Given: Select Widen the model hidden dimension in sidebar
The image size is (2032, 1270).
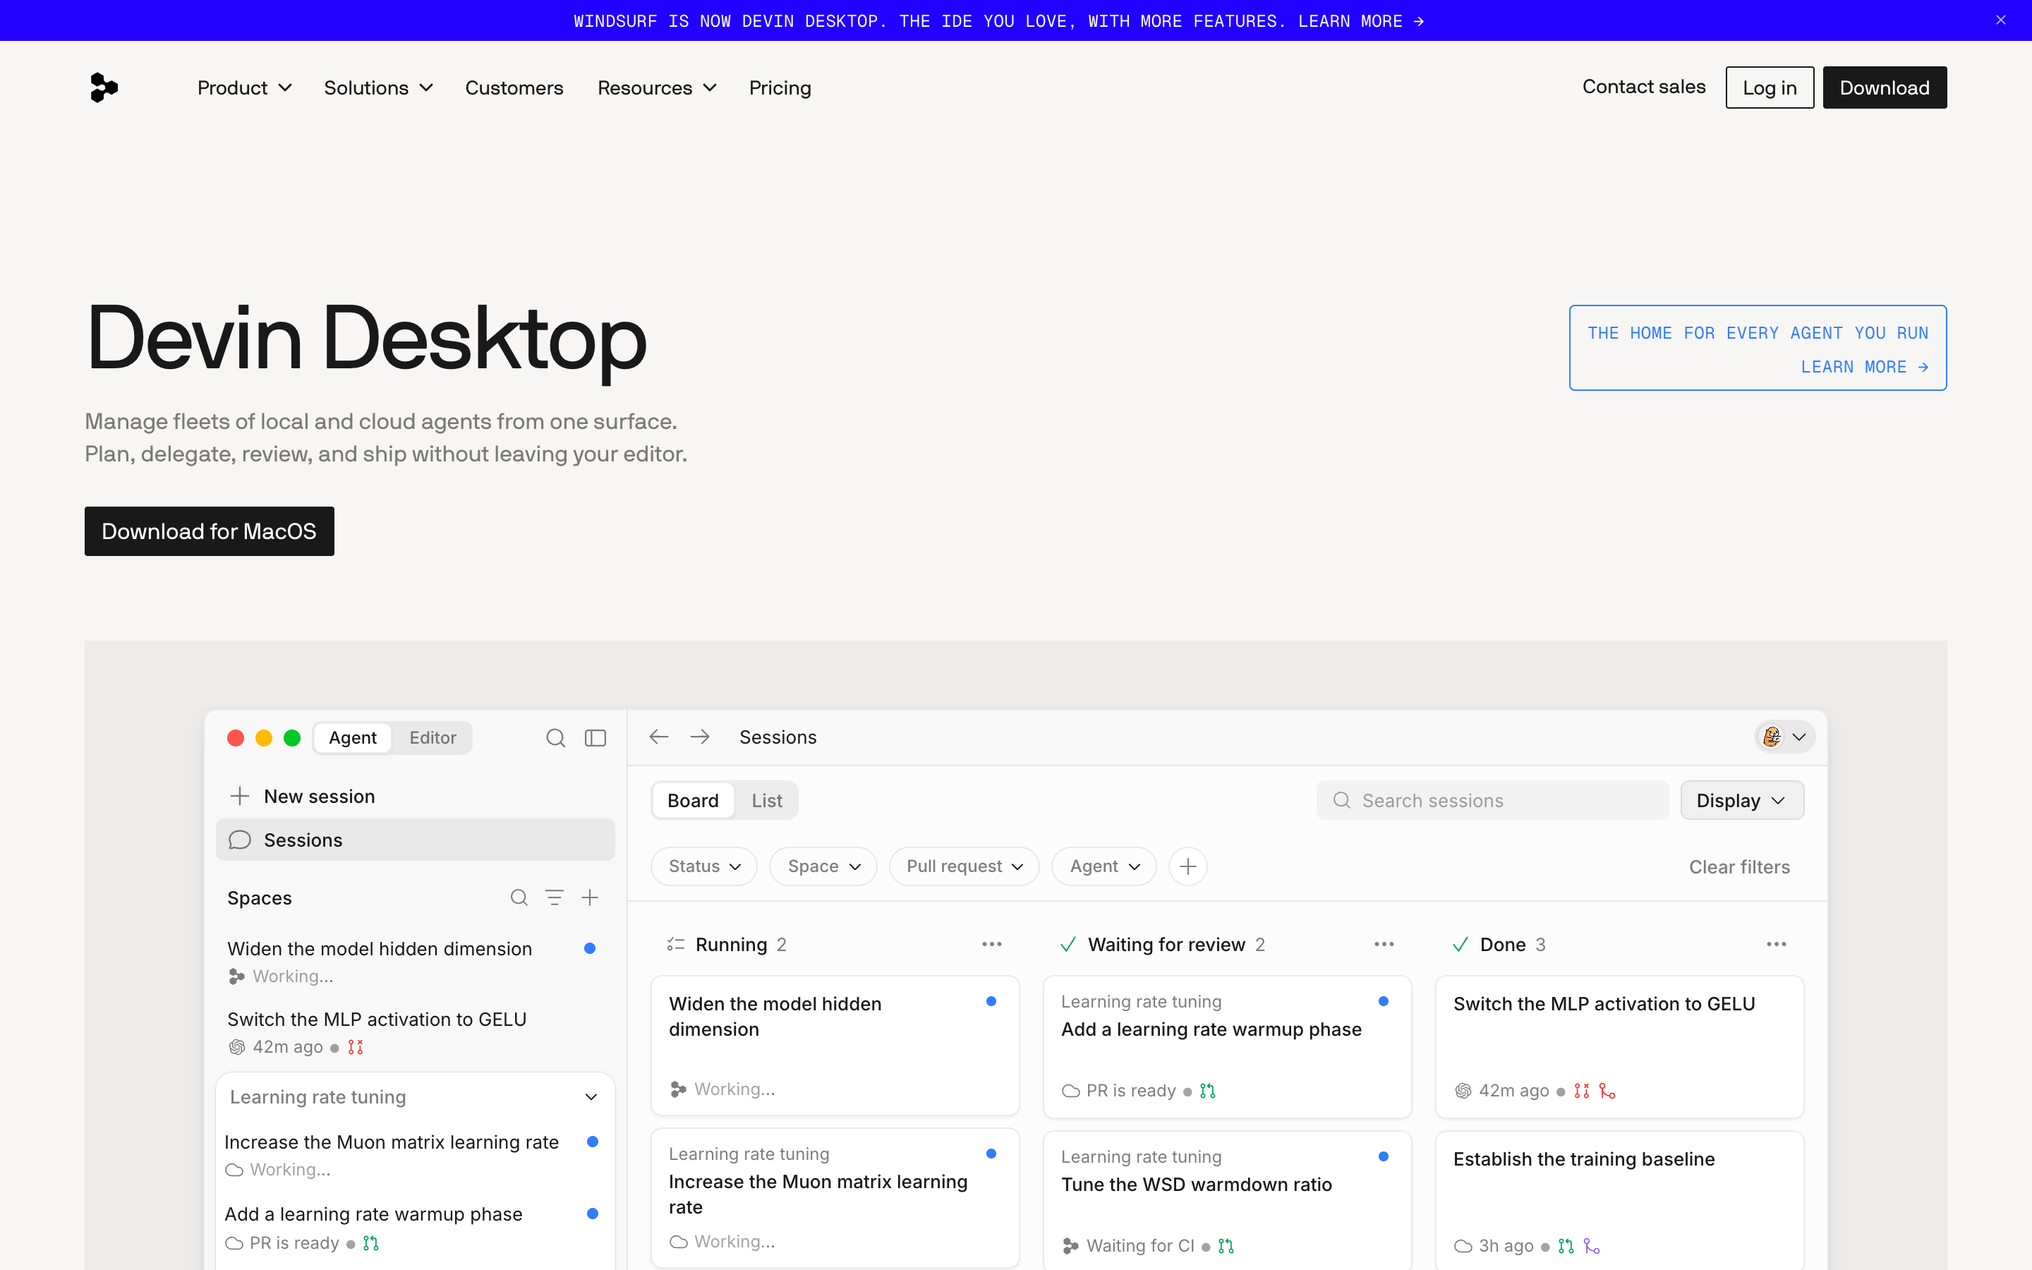Looking at the screenshot, I should tap(415, 961).
